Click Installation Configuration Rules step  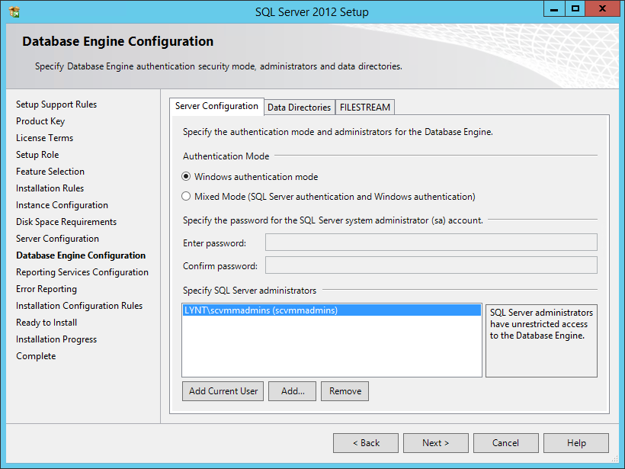79,306
